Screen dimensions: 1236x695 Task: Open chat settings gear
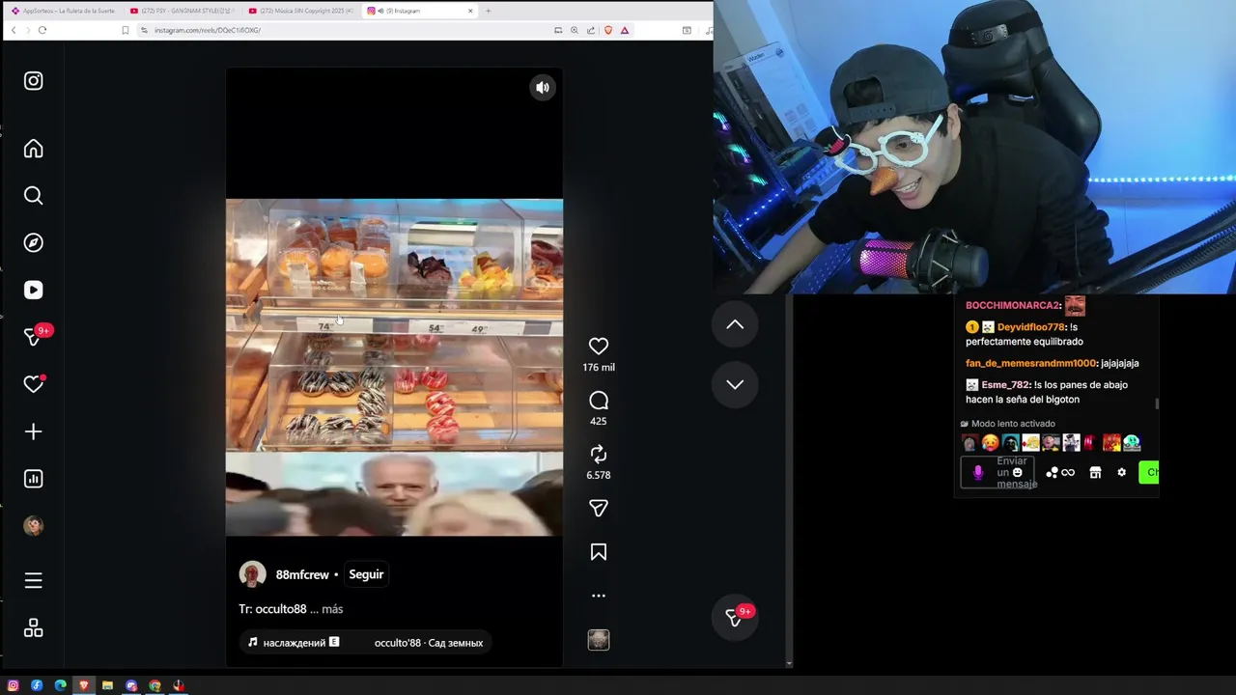click(x=1121, y=473)
